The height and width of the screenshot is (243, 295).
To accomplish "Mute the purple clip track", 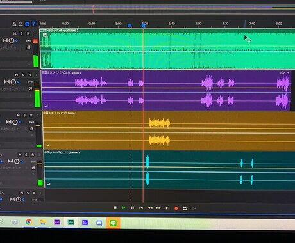I will click(17, 75).
